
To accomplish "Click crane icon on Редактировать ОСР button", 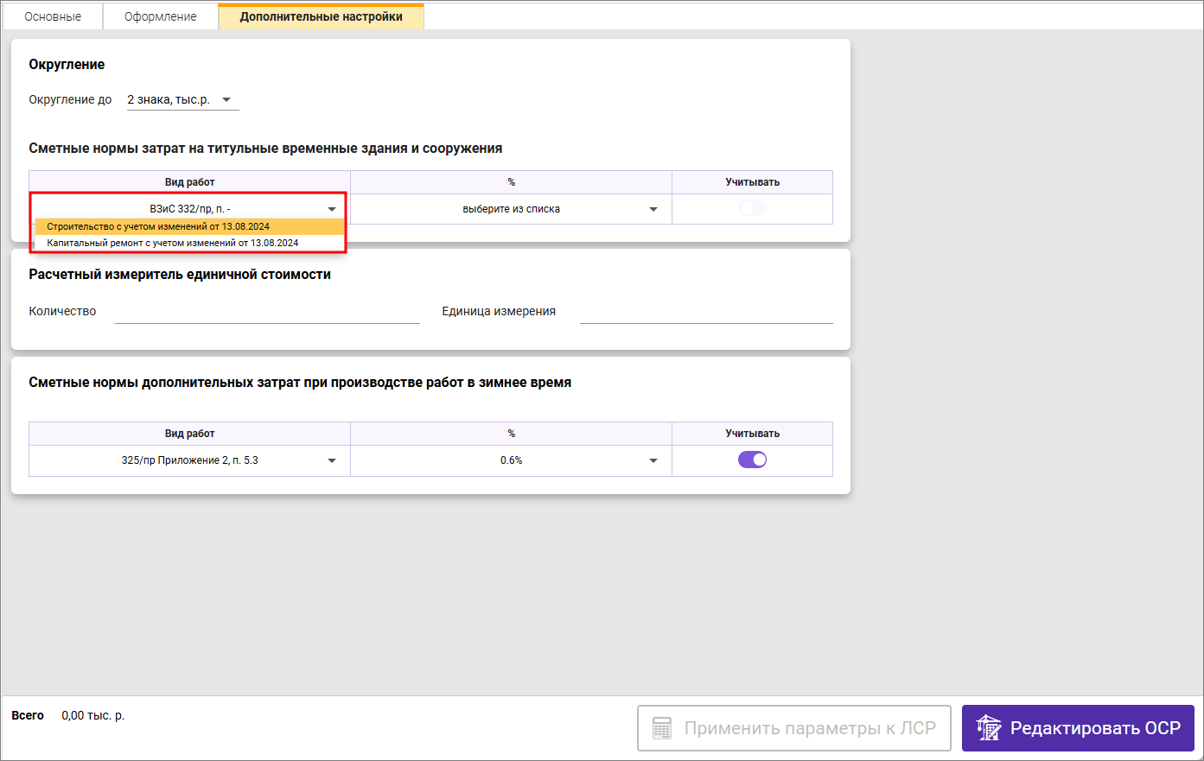I will point(988,728).
